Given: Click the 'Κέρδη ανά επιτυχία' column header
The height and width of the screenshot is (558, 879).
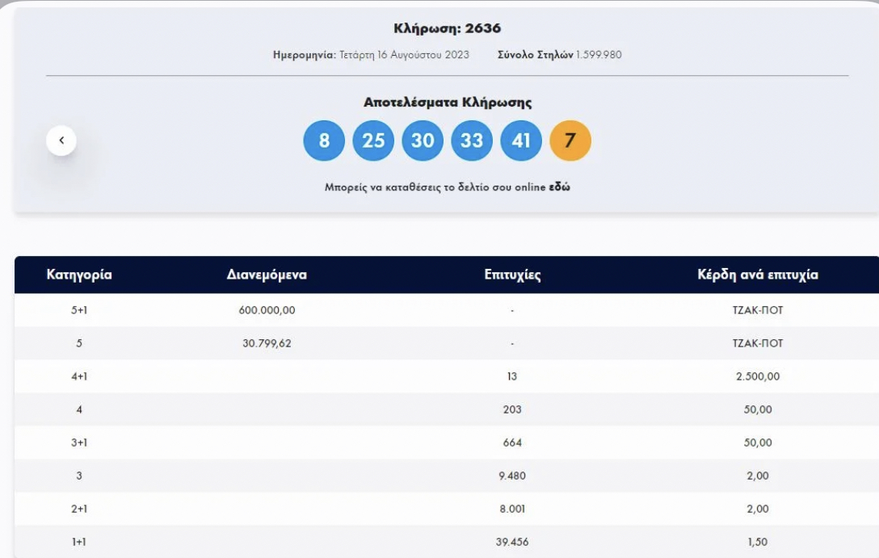Looking at the screenshot, I should (758, 275).
